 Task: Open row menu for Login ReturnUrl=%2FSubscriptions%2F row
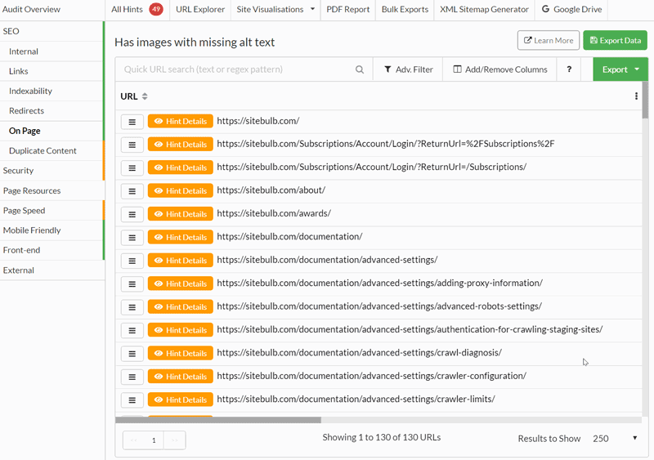click(132, 145)
